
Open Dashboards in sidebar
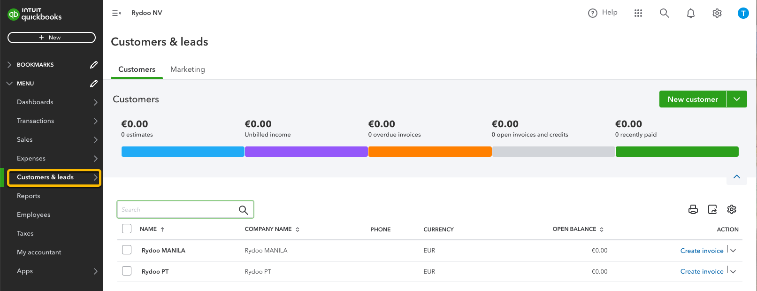35,102
